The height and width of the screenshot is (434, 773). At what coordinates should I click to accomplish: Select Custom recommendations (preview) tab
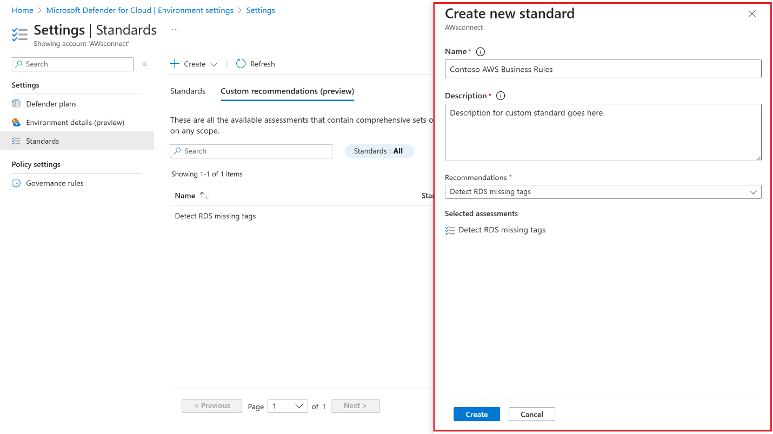[287, 91]
